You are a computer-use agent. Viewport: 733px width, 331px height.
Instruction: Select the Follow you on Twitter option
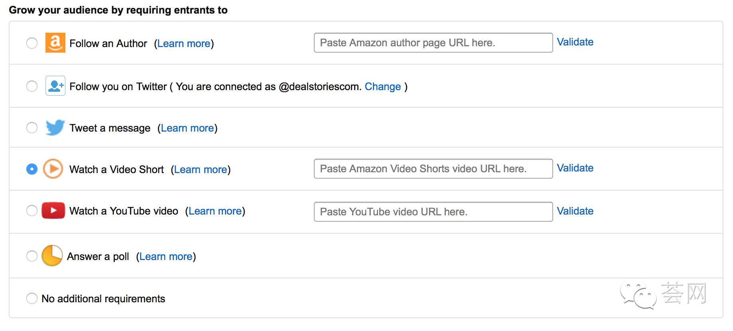[x=32, y=86]
